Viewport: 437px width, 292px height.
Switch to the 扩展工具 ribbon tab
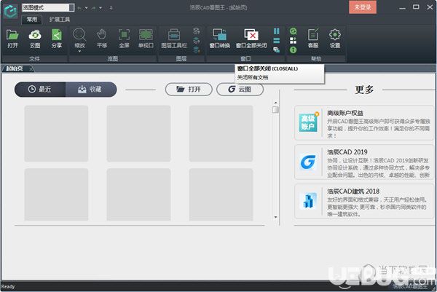pyautogui.click(x=60, y=19)
